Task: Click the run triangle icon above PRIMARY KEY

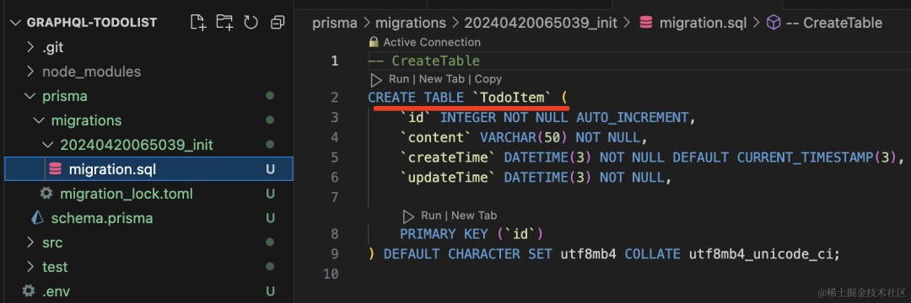Action: click(408, 216)
